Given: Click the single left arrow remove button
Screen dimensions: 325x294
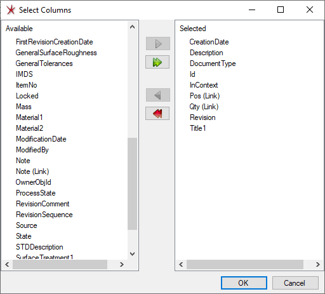Looking at the screenshot, I should coord(158,95).
